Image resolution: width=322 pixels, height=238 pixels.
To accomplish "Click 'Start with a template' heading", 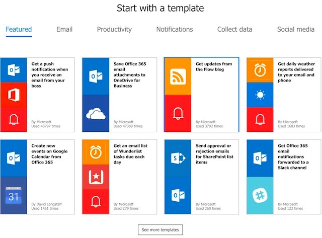I will point(160,8).
